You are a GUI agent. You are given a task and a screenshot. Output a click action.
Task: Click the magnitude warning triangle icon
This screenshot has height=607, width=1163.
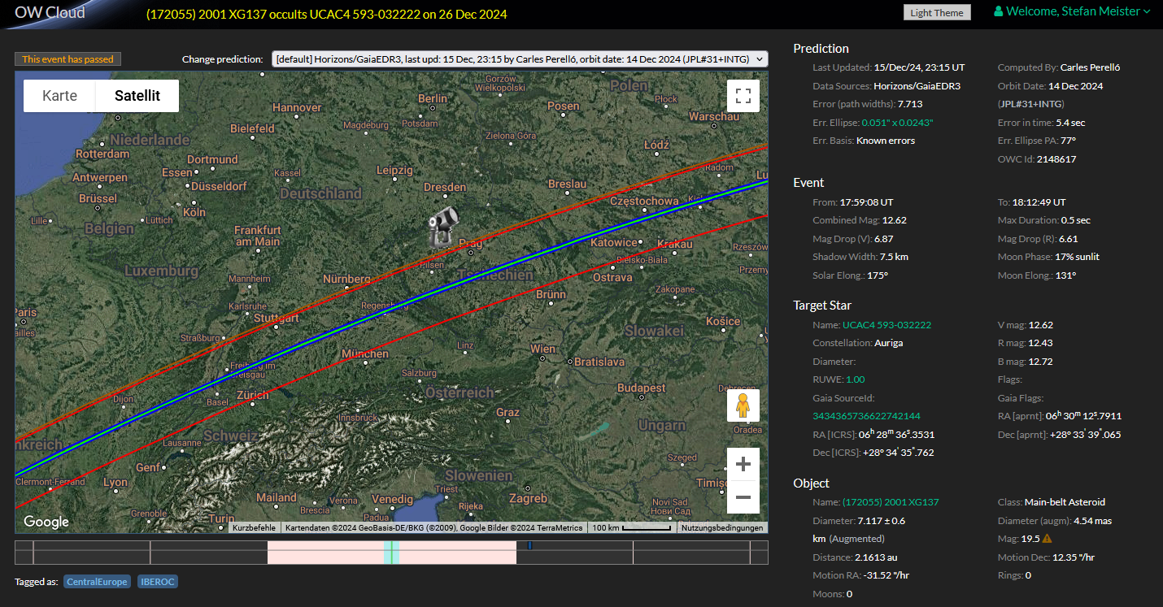(1048, 539)
